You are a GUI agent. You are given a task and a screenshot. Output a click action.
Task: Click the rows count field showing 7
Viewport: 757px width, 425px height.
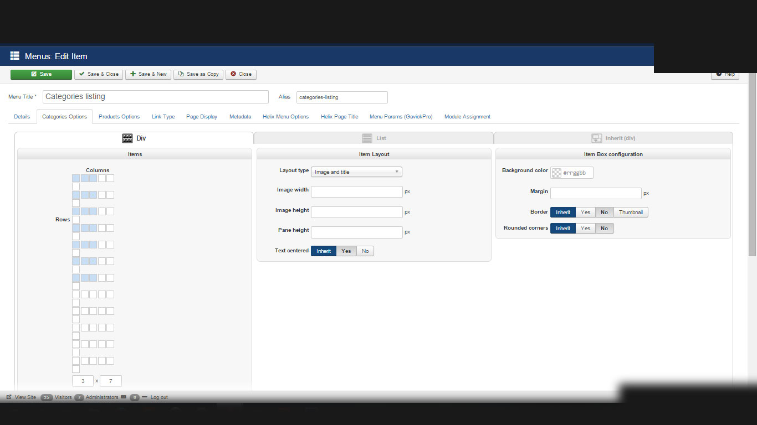tap(111, 381)
